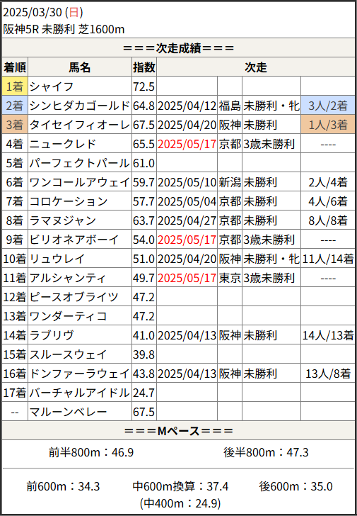
Task: Click the 次走 column header
Action: 256,67
